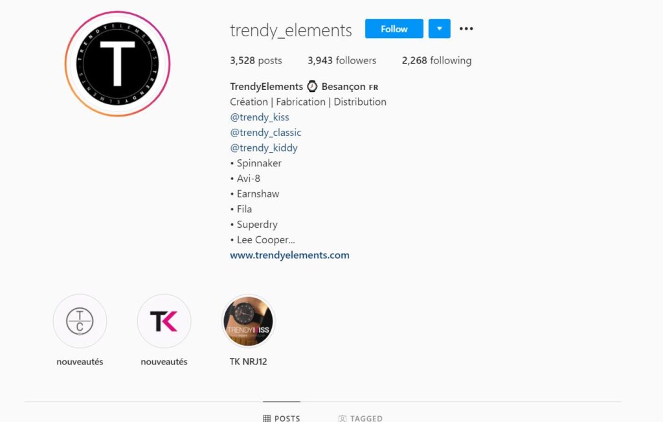Click the trendy_elements username heading
663x422 pixels.
[291, 30]
